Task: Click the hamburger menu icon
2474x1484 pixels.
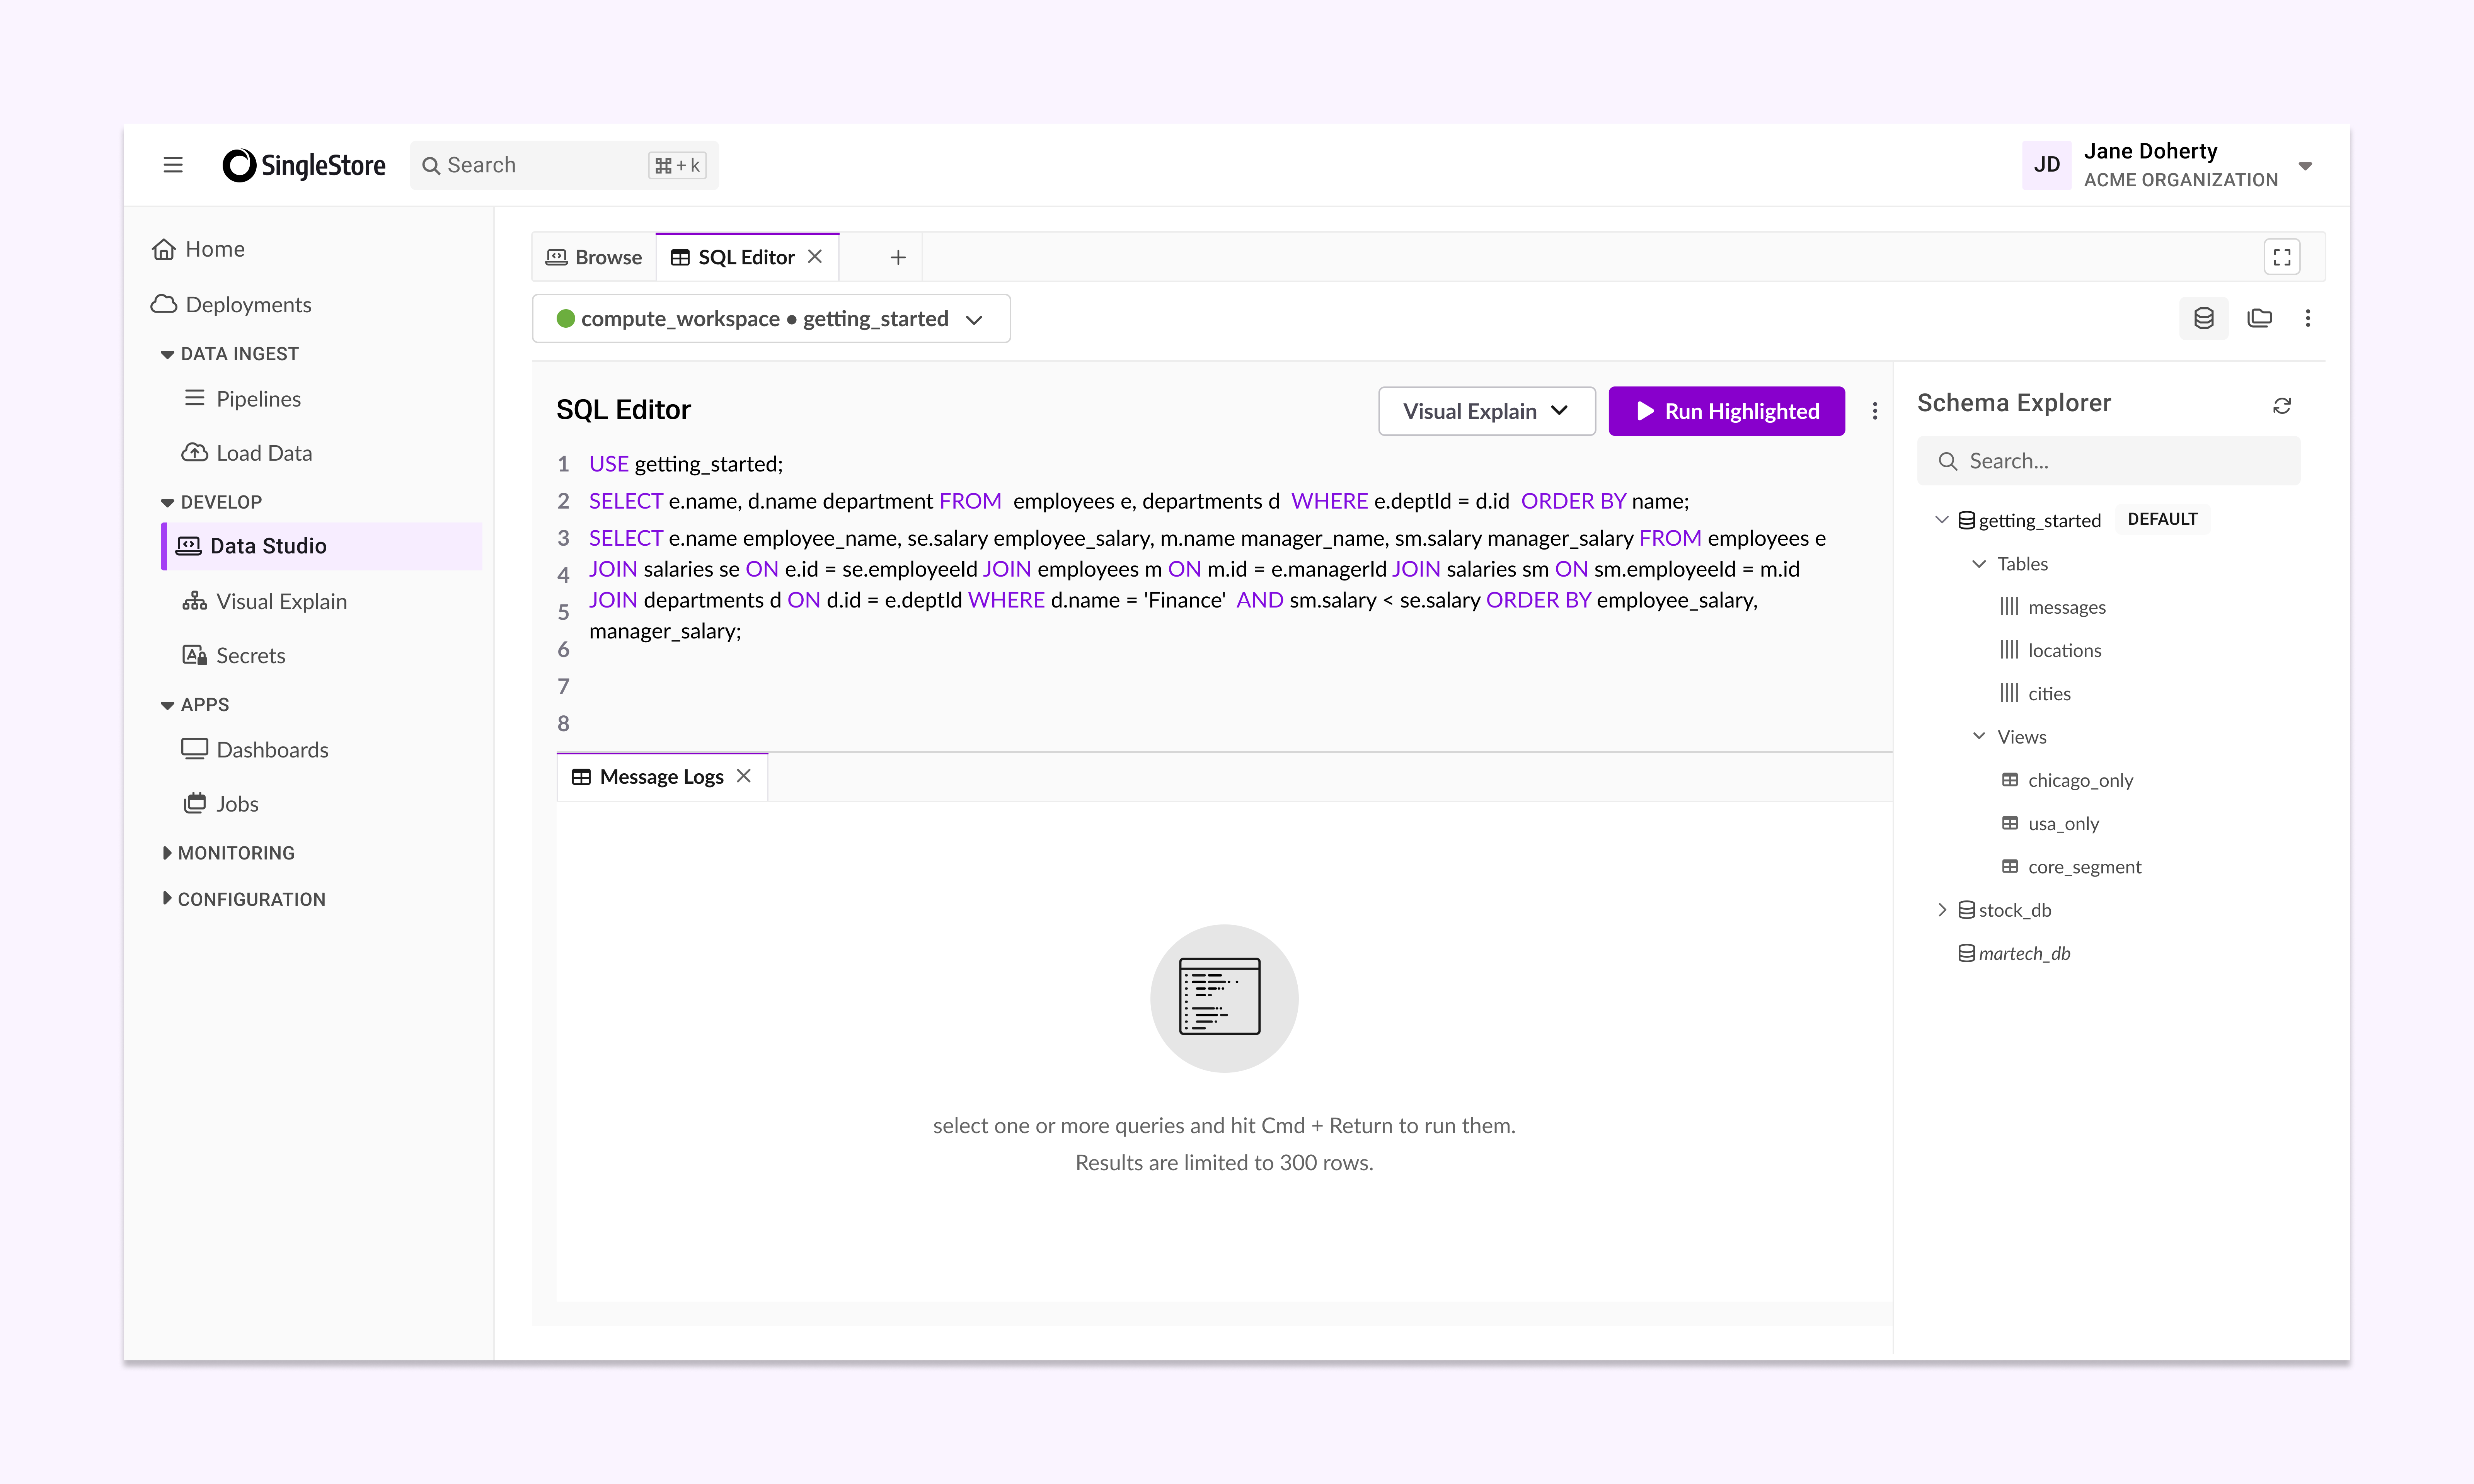Action: [173, 165]
